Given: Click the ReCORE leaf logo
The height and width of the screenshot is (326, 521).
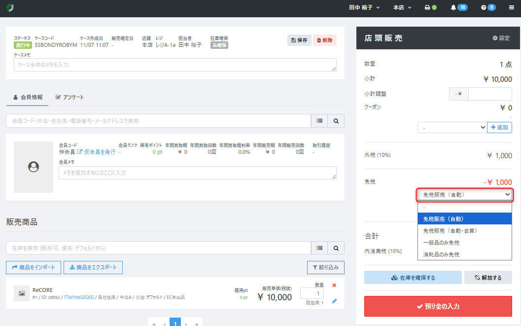Looking at the screenshot, I should coord(10,7).
